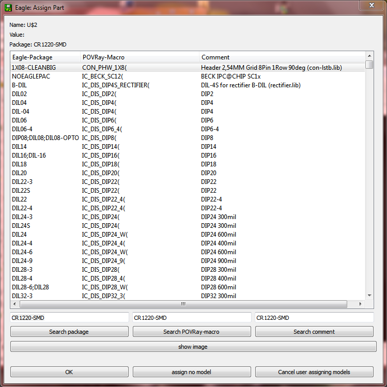Viewport: 387px width, 387px height.
Task: Close the Assign Part dialog
Action: pyautogui.click(x=371, y=5)
